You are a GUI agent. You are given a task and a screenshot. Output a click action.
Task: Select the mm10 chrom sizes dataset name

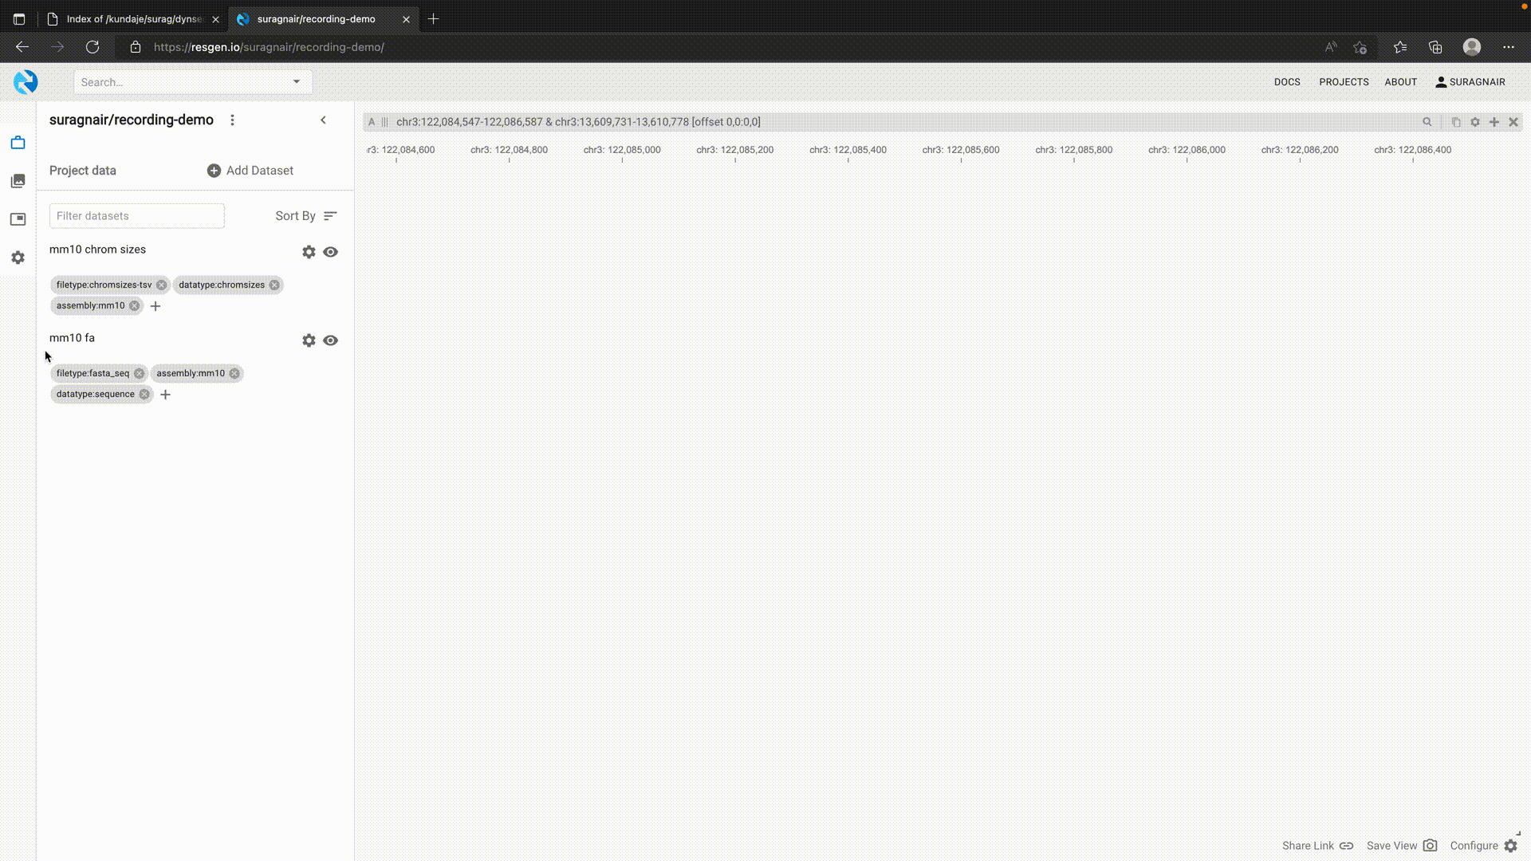[97, 250]
